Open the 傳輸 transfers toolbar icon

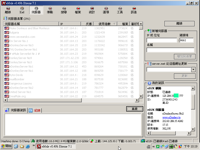coord(50,10)
